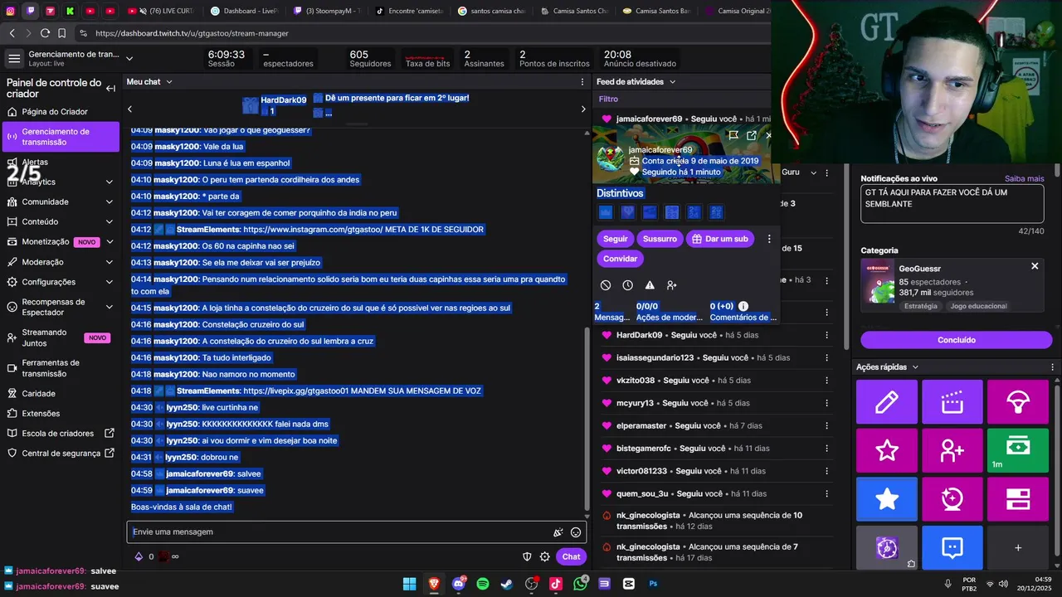
Task: Collapse the Painel de controle sidebar
Action: click(x=110, y=88)
